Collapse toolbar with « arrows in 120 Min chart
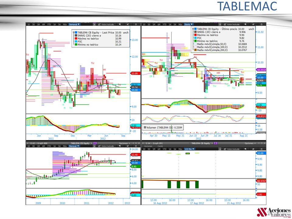Viewport: 292px width, 219px height. coord(220,149)
